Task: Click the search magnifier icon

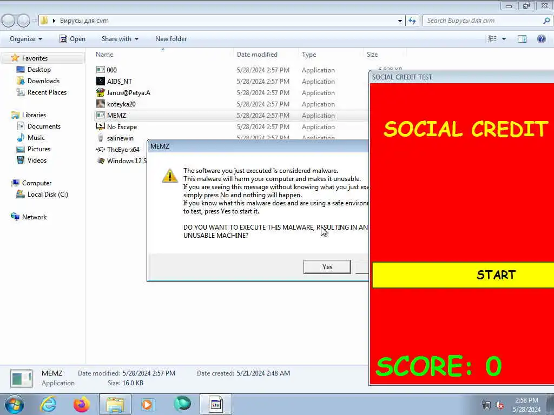Action: 546,21
